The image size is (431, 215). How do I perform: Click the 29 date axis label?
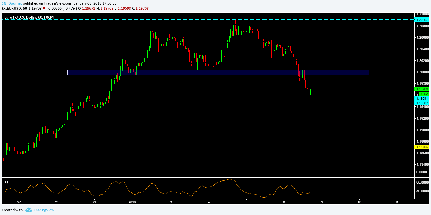pos(94,202)
